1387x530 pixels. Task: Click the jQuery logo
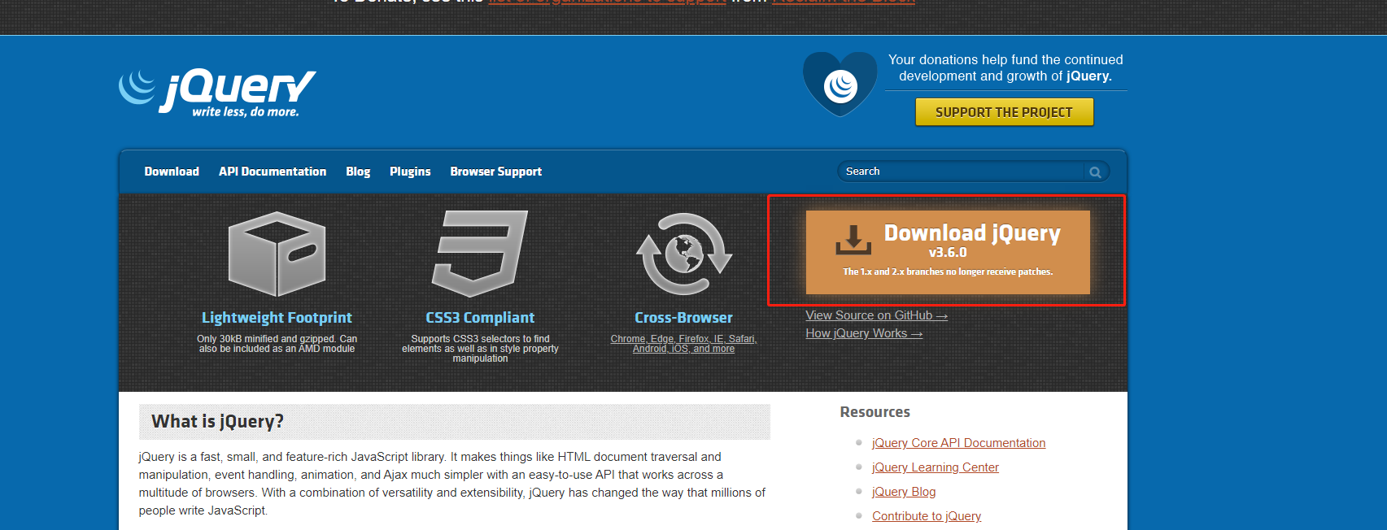pos(217,93)
